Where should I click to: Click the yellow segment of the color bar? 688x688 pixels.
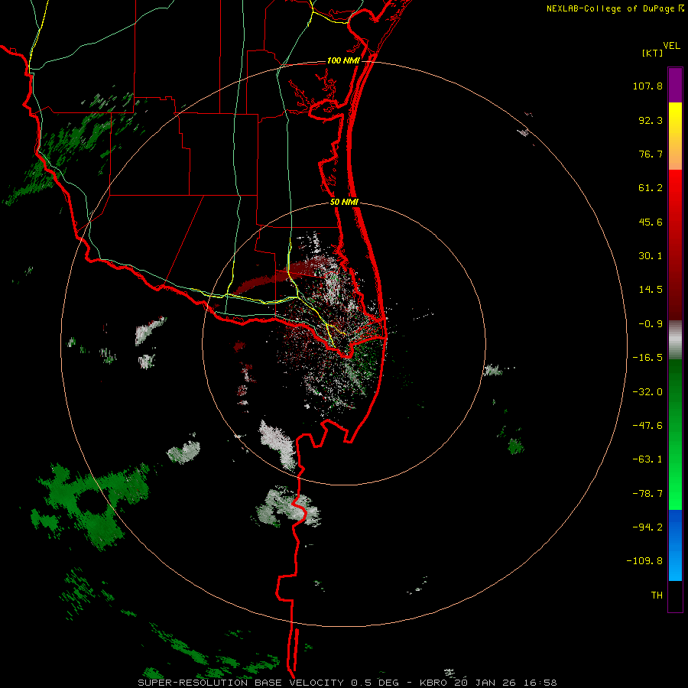(x=675, y=136)
